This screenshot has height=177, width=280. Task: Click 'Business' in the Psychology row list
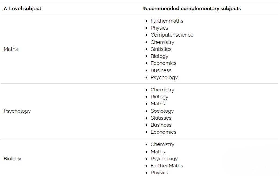[x=161, y=125]
